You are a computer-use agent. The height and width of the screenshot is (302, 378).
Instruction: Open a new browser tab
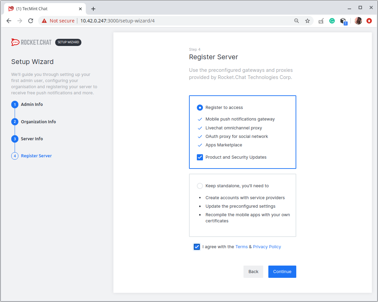(x=93, y=9)
